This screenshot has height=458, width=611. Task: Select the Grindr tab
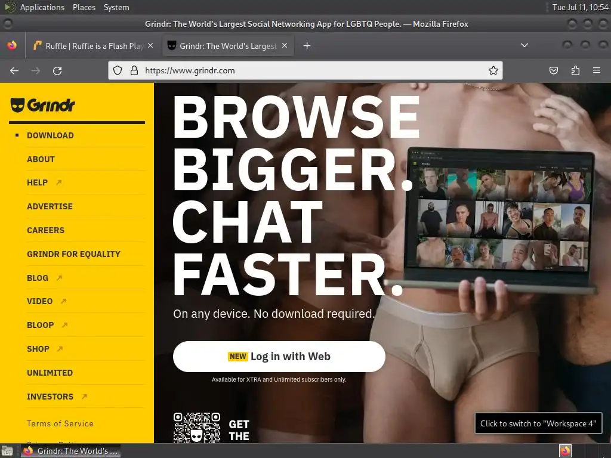pyautogui.click(x=228, y=46)
